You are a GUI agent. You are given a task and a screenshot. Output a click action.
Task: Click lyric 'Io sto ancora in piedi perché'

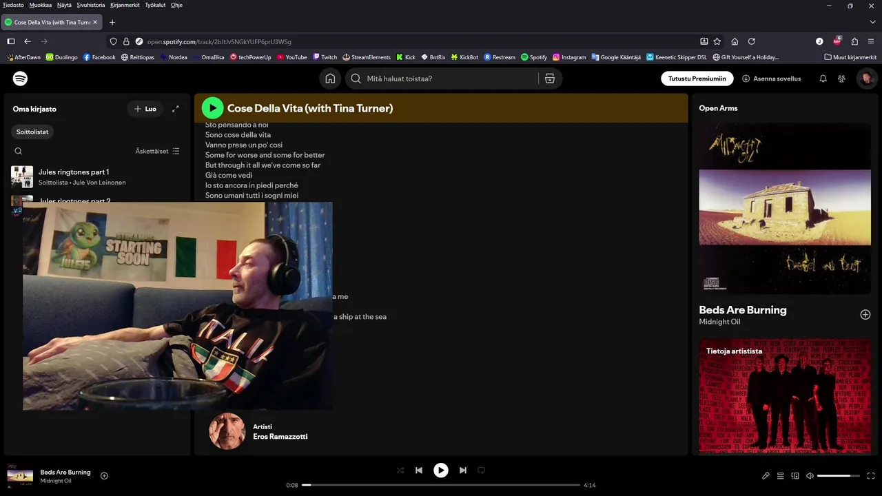[x=252, y=185]
